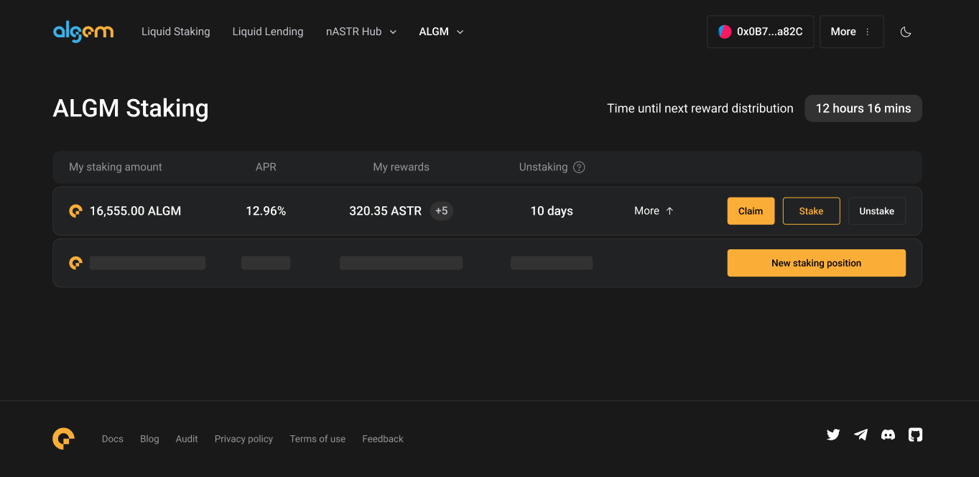Open Discord social link icon
Viewport: 979px width, 477px height.
[x=888, y=435]
